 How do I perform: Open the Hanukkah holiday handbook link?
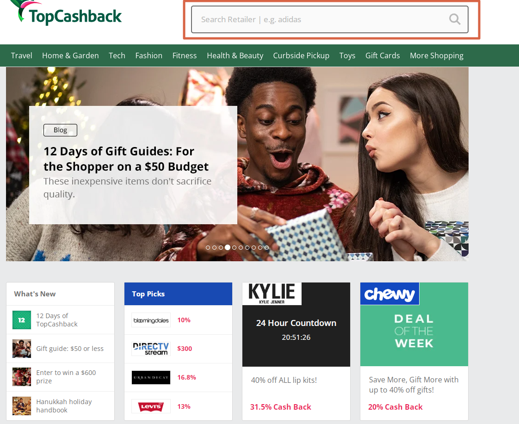pos(64,406)
